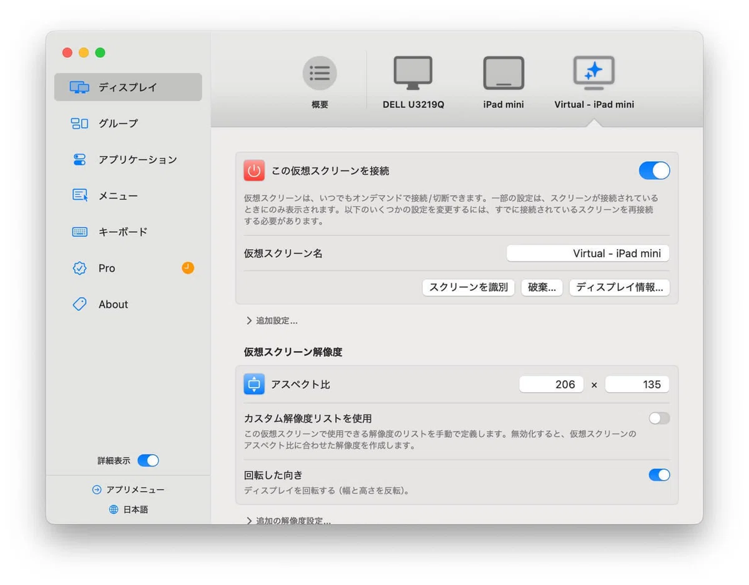Screen dimensions: 749x585
Task: Click the globe icon beside 日本語
Action: [x=114, y=509]
